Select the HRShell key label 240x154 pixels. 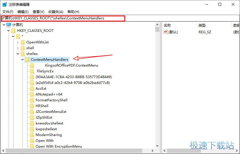42,106
